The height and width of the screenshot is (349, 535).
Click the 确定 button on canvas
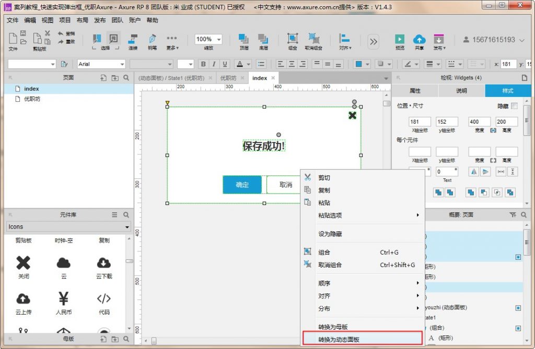point(242,185)
